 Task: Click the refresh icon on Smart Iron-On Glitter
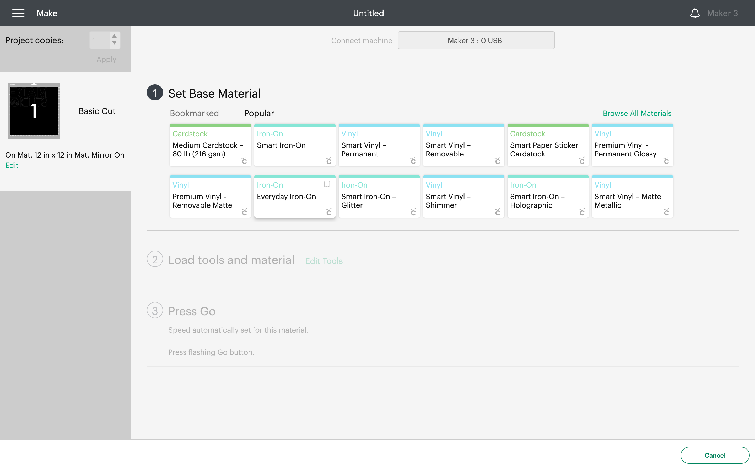[x=413, y=212]
